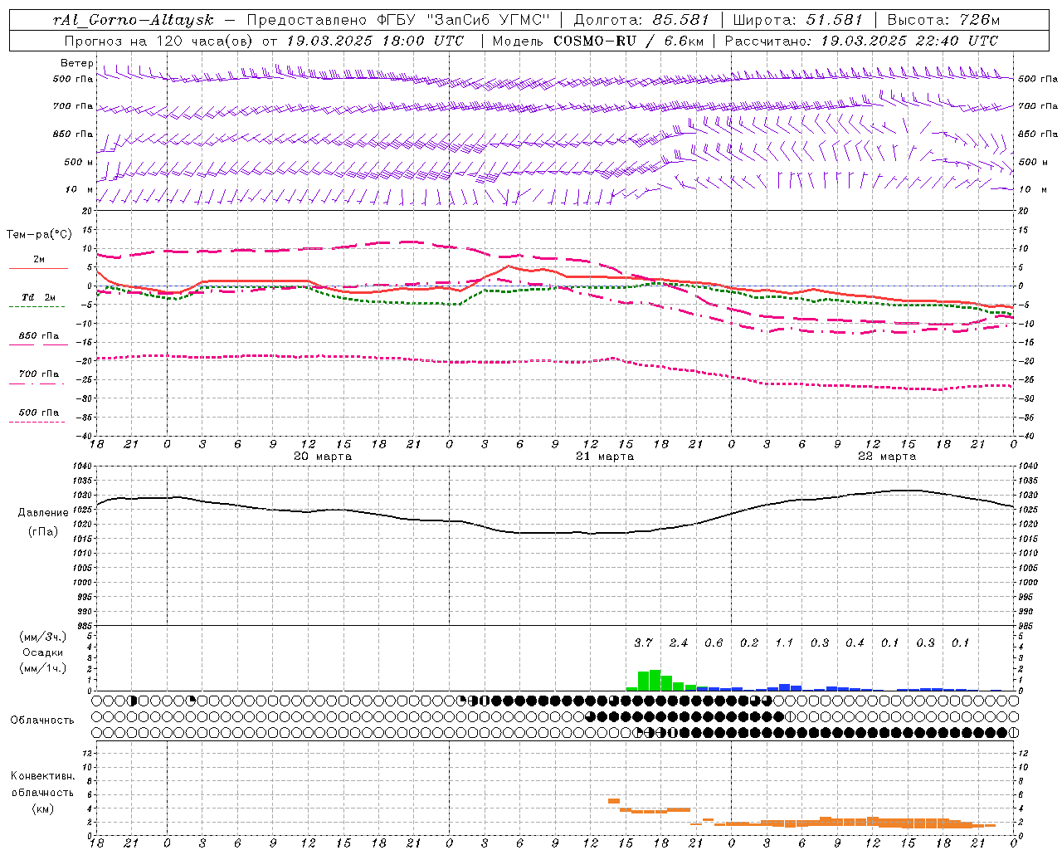Click the 21 марта date label
Image resolution: width=1062 pixels, height=850 pixels.
tap(605, 457)
